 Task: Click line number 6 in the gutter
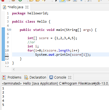point(8,34)
